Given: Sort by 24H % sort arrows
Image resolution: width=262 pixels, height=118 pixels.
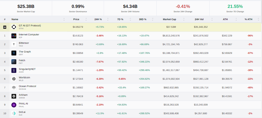Looking at the screenshot, I should click(x=108, y=19).
